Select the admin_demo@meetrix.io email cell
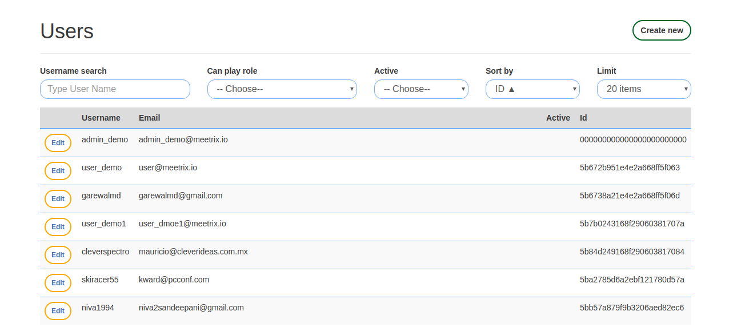Viewport: 729px width, 331px height. point(183,139)
